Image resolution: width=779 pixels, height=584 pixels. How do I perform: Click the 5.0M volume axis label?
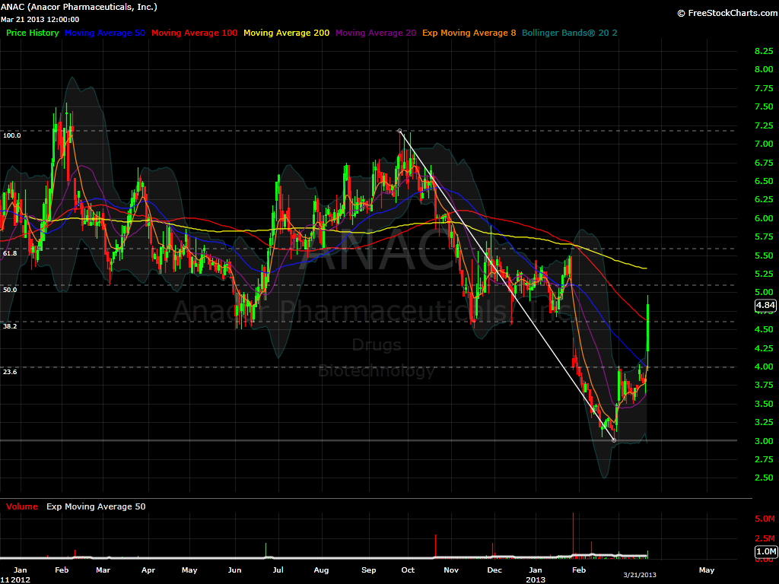765,519
